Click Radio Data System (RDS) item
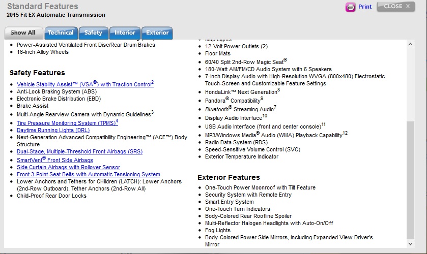The width and height of the screenshot is (427, 254). (x=236, y=143)
